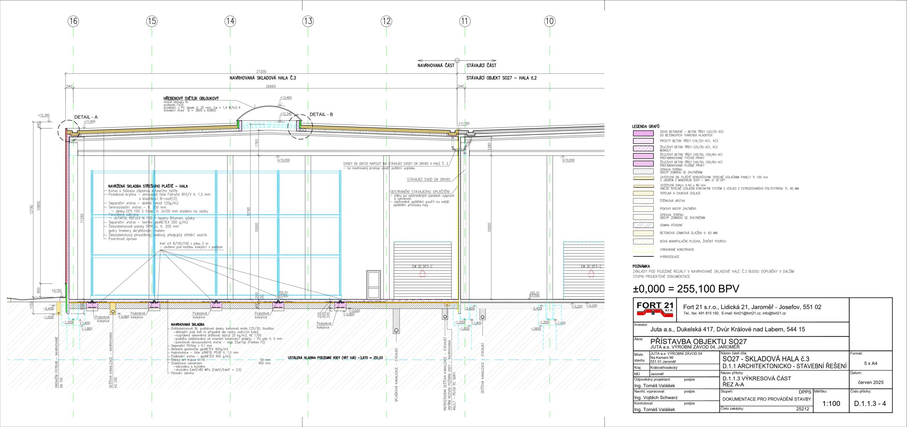The image size is (907, 427).
Task: Click the 1:100 scale field
Action: pos(831,404)
